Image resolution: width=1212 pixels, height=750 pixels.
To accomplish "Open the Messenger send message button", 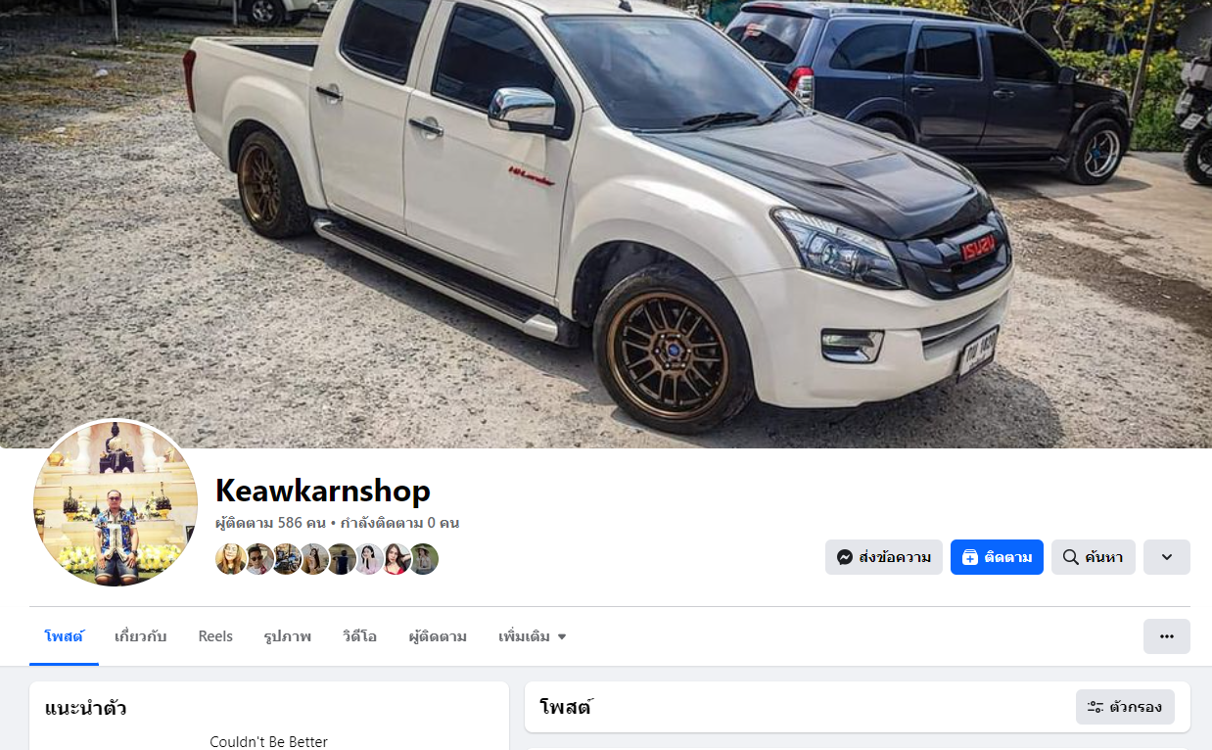I will (884, 557).
